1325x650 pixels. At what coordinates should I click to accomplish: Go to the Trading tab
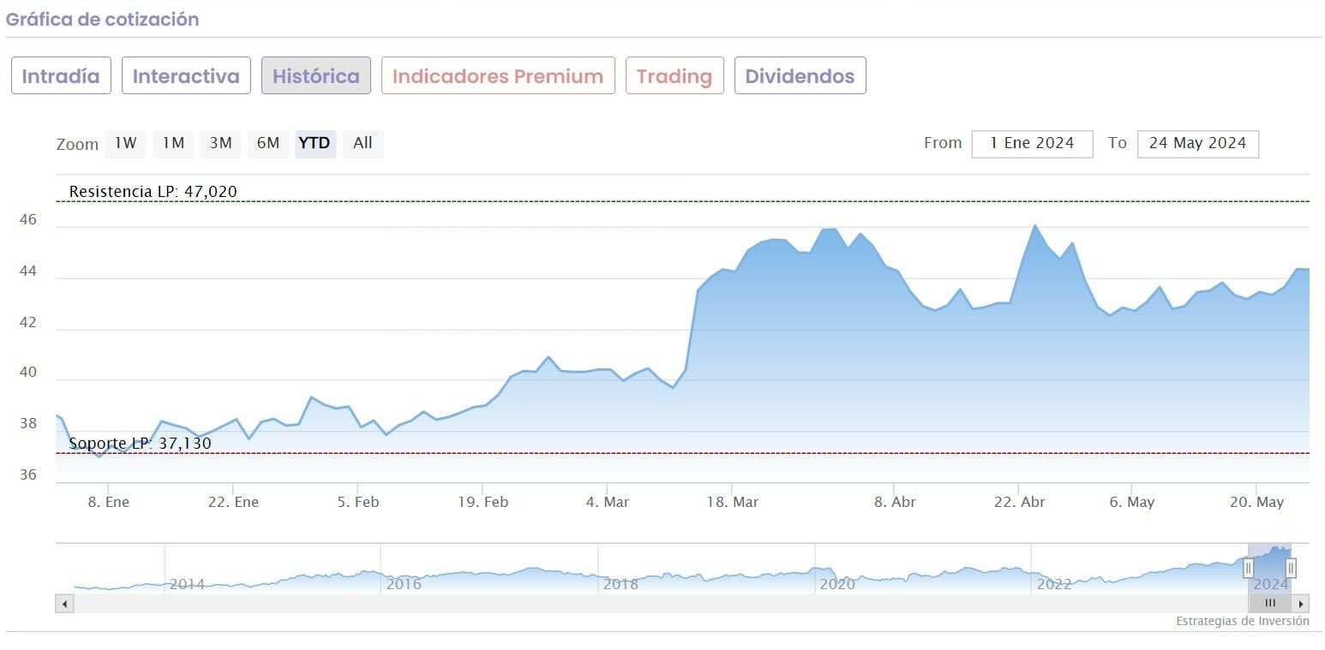pyautogui.click(x=674, y=76)
